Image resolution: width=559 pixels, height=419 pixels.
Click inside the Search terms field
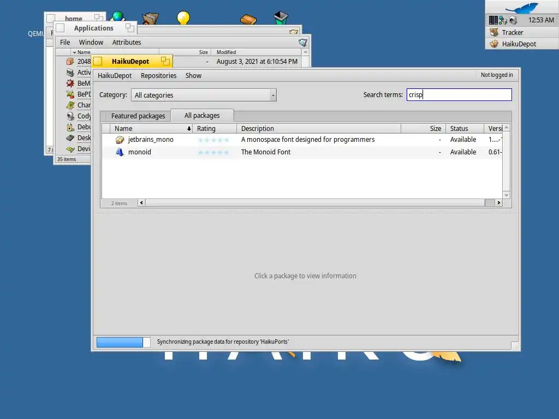(459, 95)
